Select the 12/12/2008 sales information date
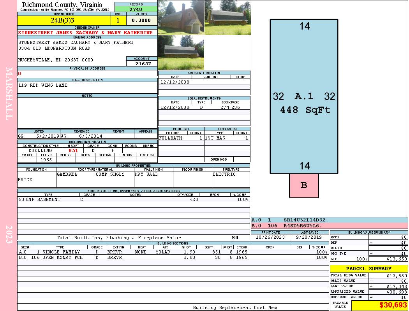 point(175,82)
